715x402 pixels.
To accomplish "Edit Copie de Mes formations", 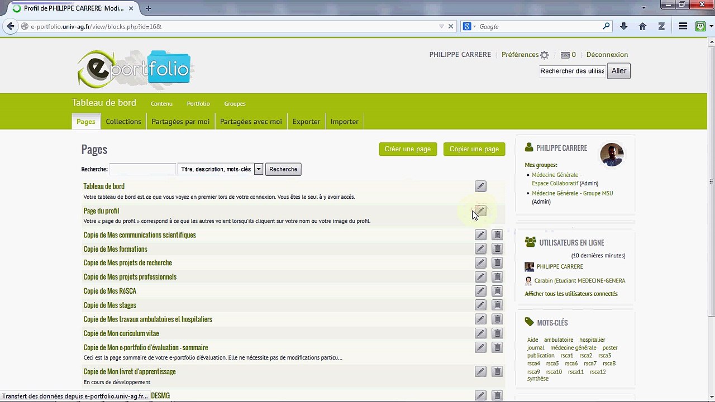I will (x=480, y=248).
